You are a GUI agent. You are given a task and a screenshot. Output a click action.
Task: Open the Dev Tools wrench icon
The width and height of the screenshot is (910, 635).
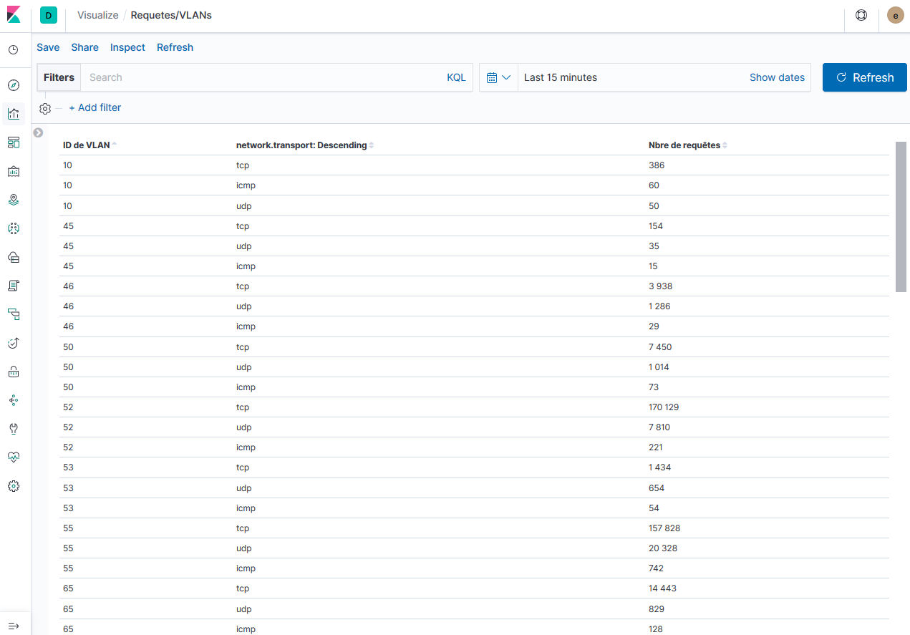(x=14, y=429)
